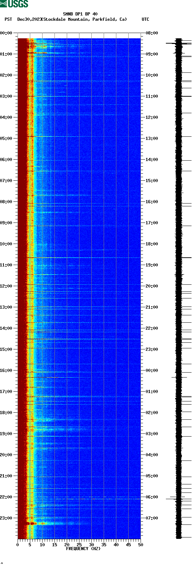Click the UTC '11:00' time label
Image resolution: width=194 pixels, height=567 pixels.
point(152,96)
